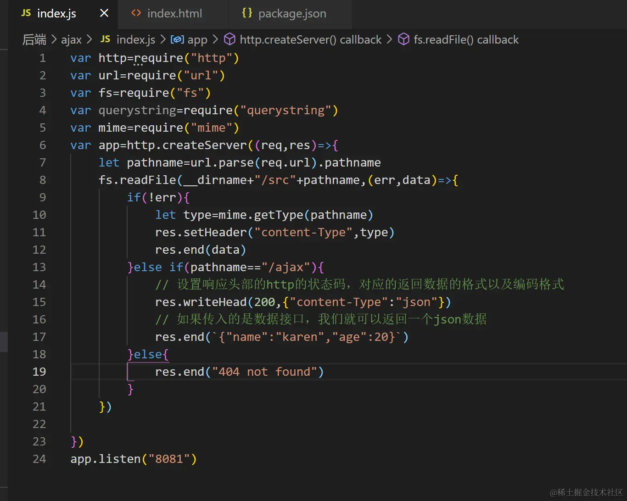Place the cursor on the "http" string in line 1
Image resolution: width=627 pixels, height=501 pixels.
tap(211, 58)
